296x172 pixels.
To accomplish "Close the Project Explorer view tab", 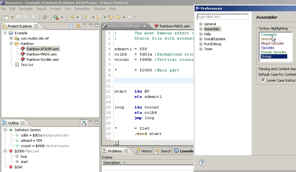I will (x=36, y=26).
